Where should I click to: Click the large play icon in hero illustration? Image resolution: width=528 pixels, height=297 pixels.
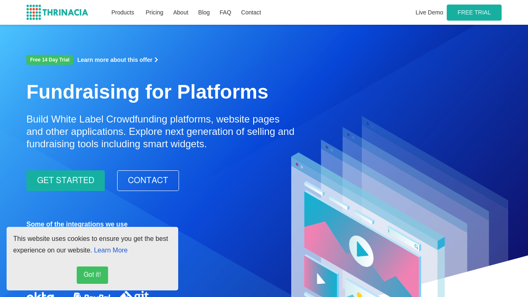click(361, 250)
